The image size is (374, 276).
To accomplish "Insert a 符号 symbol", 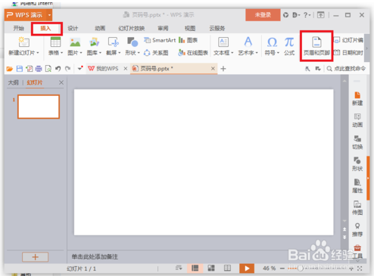I will point(272,45).
